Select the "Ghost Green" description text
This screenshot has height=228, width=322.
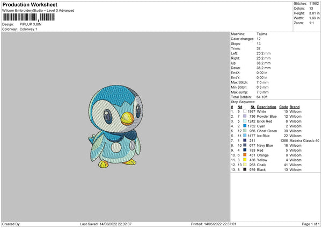(x=267, y=131)
